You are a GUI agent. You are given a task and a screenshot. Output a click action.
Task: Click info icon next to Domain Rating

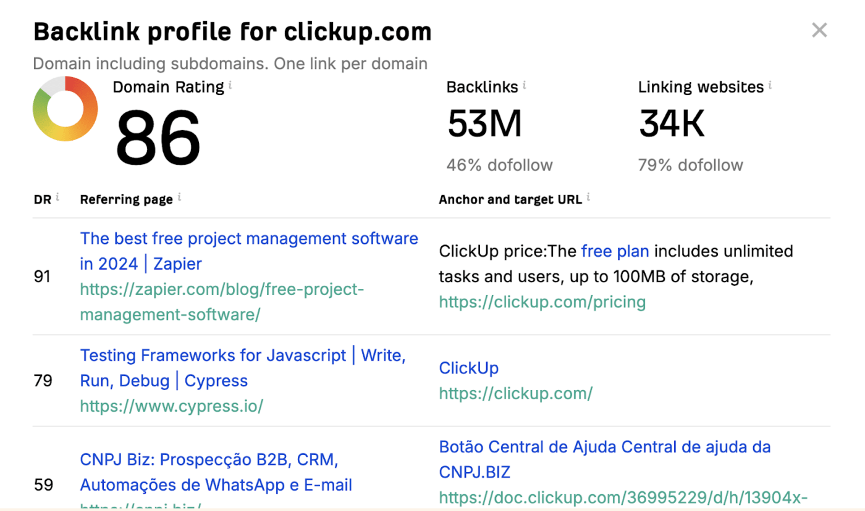(x=230, y=86)
